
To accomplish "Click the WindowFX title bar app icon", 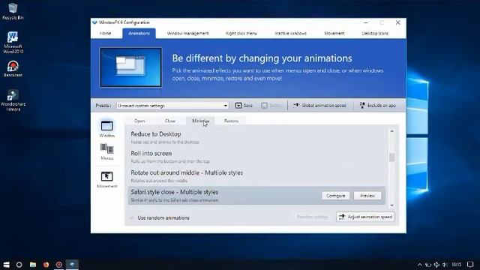I will pos(94,22).
